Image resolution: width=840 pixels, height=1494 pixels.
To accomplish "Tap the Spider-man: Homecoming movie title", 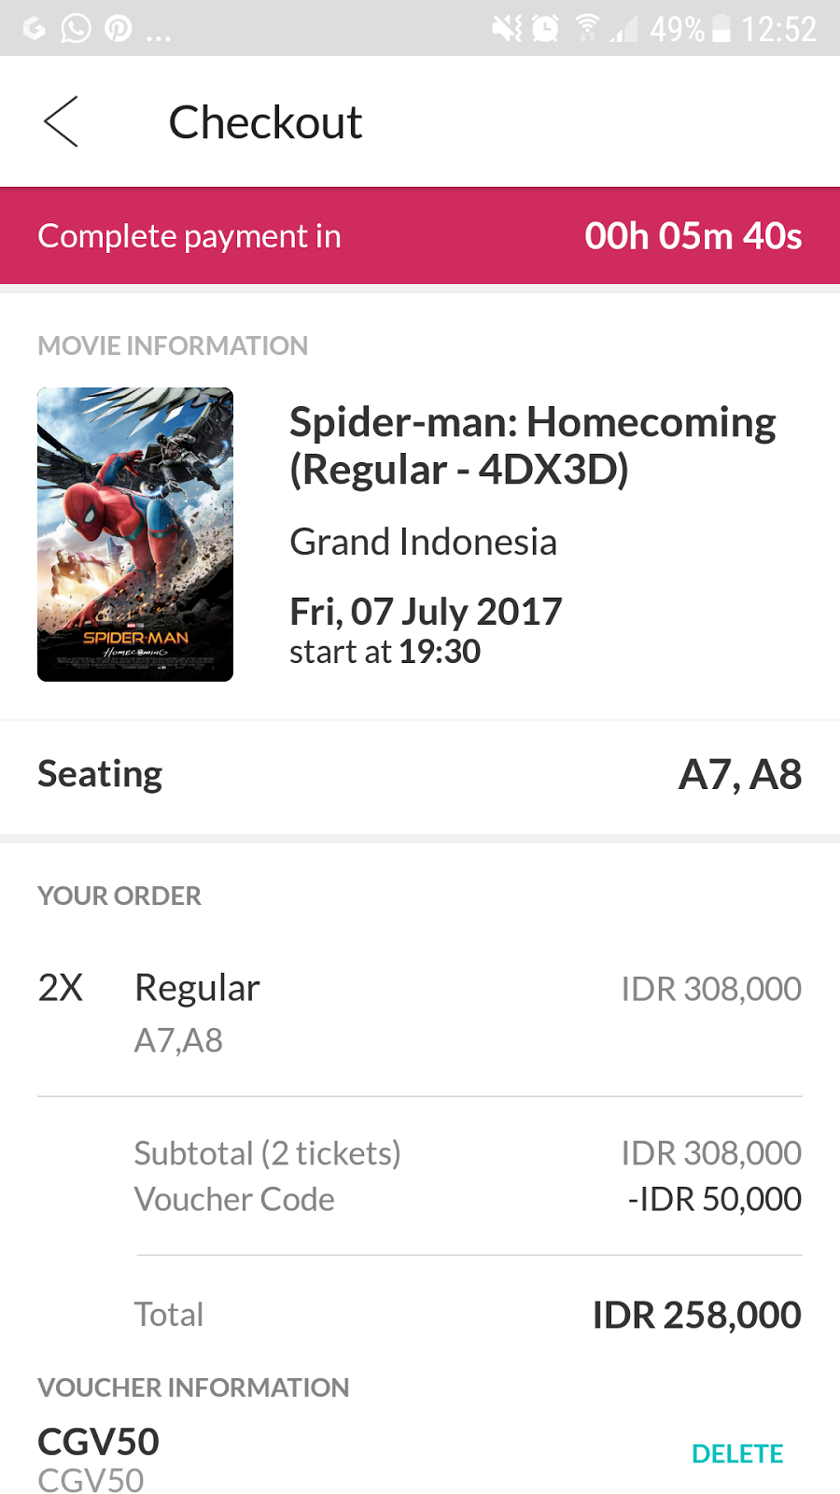I will (x=532, y=445).
